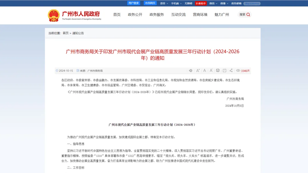Click the IPV6 support badge
This screenshot has width=308, height=173.
point(252,3)
